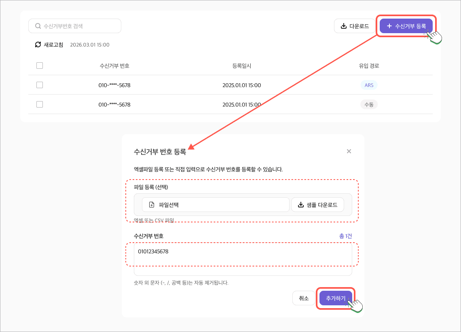Click the 등록일시 column header
Image resolution: width=461 pixels, height=332 pixels.
pos(242,66)
